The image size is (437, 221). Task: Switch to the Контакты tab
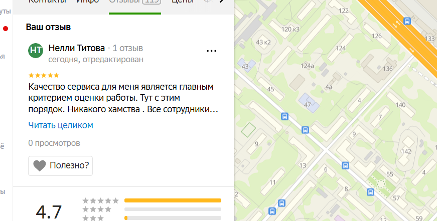pos(47,2)
